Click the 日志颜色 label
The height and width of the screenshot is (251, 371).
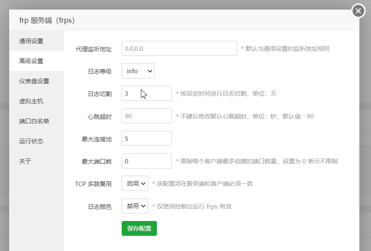[100, 207]
